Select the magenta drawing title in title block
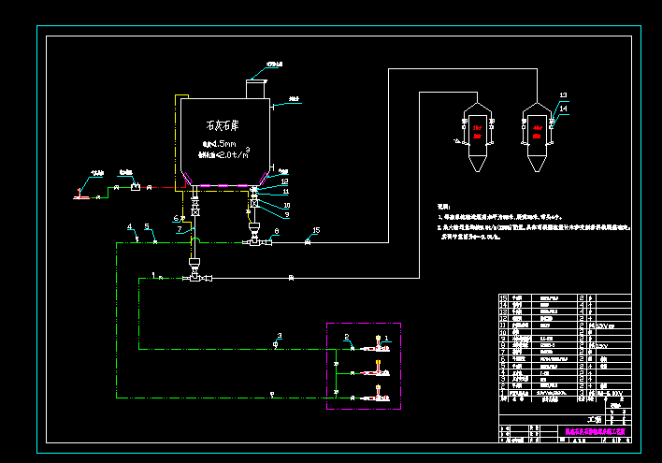662x463 pixels. (595, 431)
